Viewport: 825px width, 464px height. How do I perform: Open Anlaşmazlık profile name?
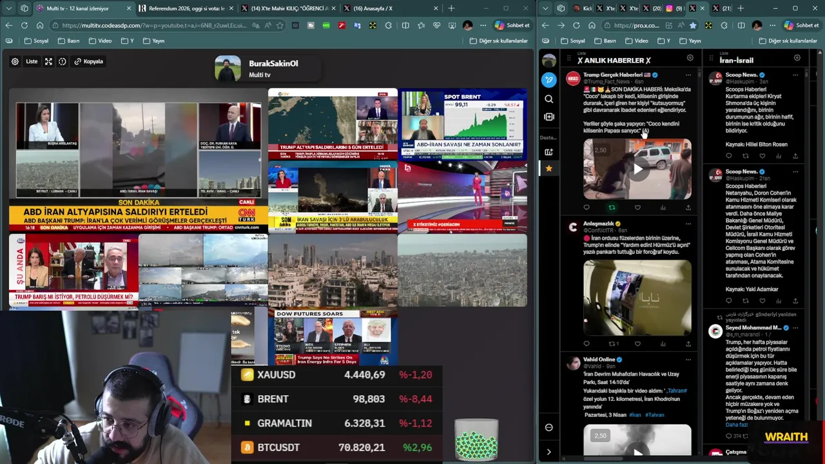point(599,224)
